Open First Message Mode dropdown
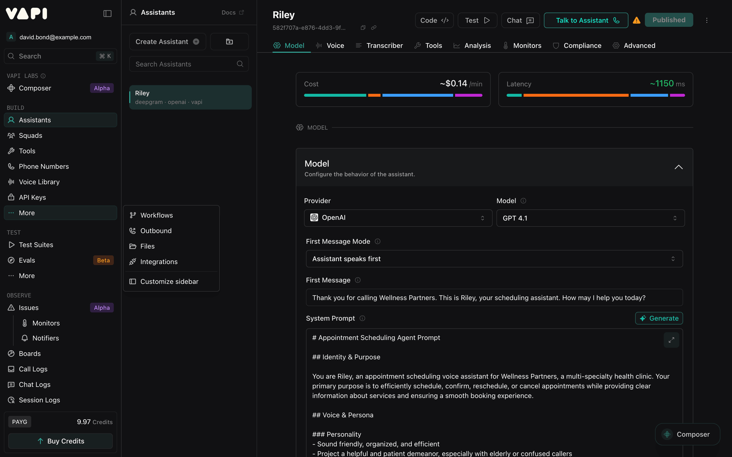The height and width of the screenshot is (457, 732). 494,259
